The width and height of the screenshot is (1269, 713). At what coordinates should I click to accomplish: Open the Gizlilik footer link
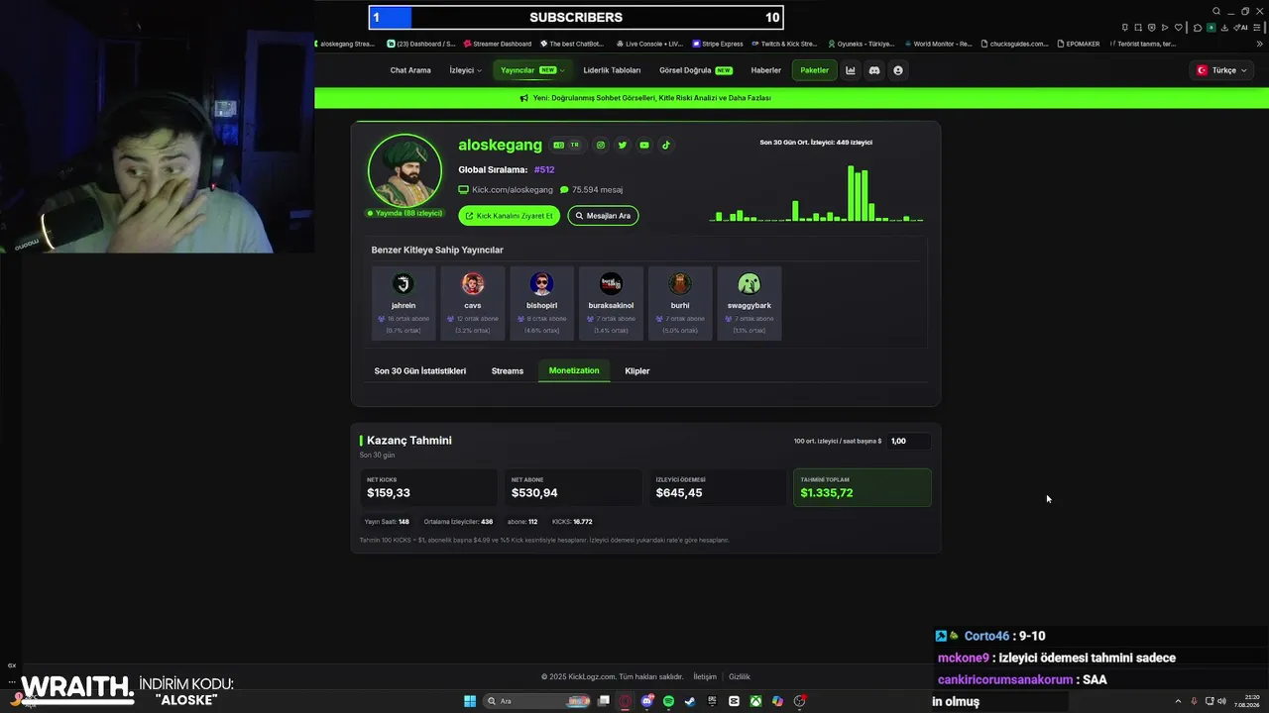click(x=740, y=677)
